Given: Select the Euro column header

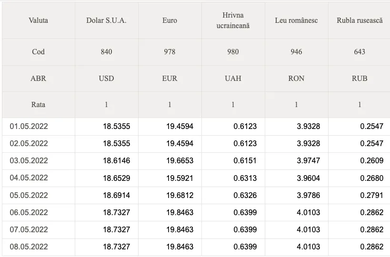Looking at the screenshot, I should click(x=170, y=20).
